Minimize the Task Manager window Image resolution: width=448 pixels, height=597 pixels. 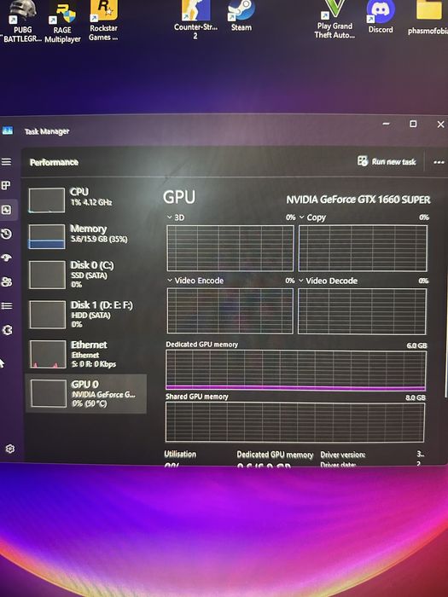click(386, 124)
